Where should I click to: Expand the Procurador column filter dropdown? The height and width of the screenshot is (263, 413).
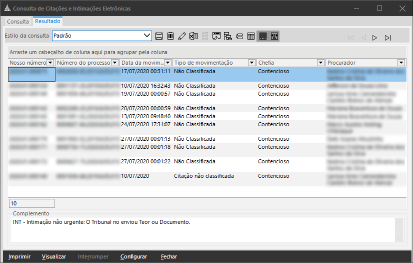coord(401,63)
